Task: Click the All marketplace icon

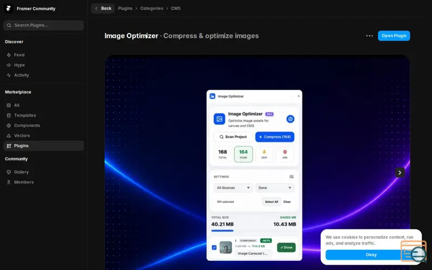Action: pyautogui.click(x=9, y=105)
